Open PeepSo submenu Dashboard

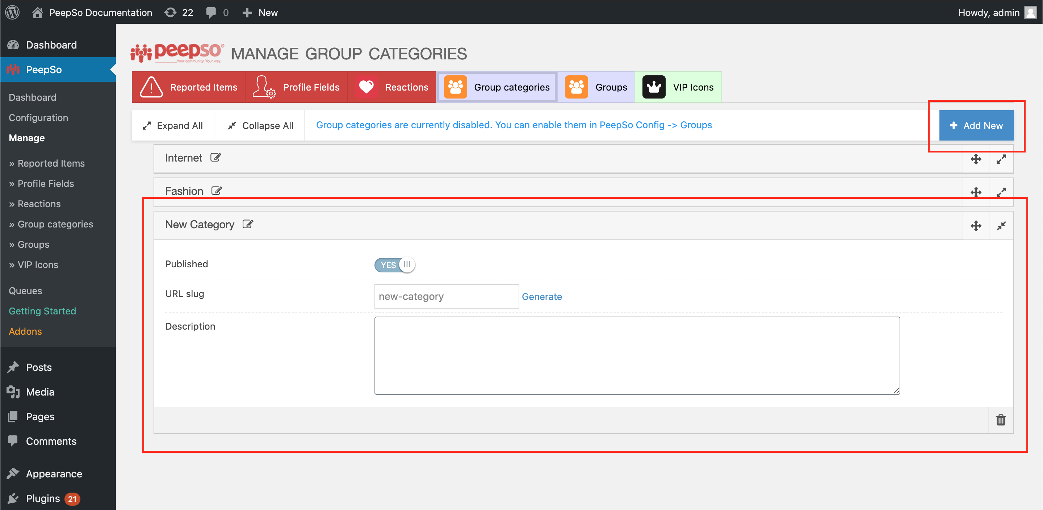32,97
